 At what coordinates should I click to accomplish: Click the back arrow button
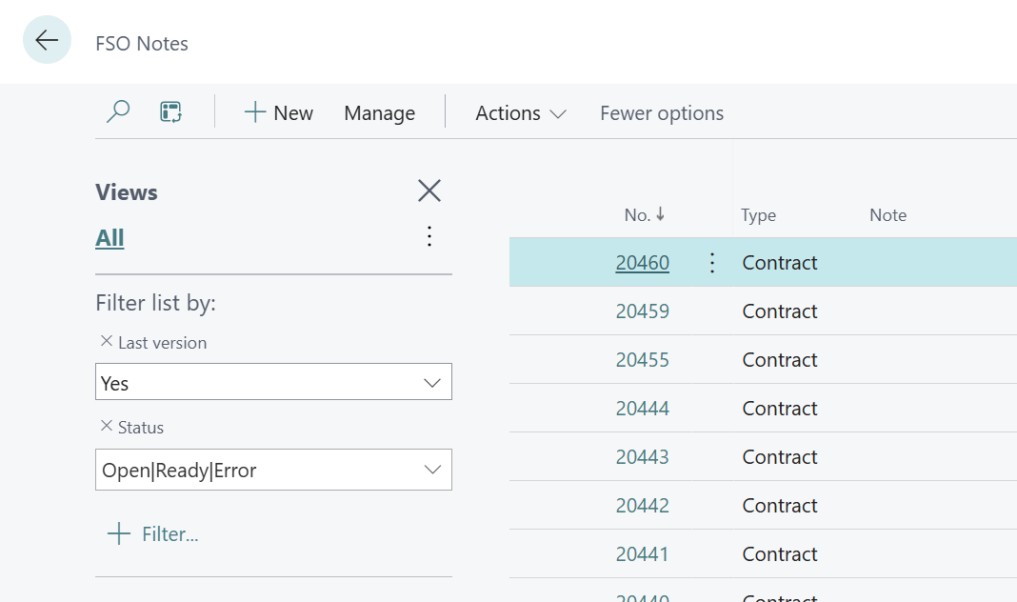click(x=47, y=40)
